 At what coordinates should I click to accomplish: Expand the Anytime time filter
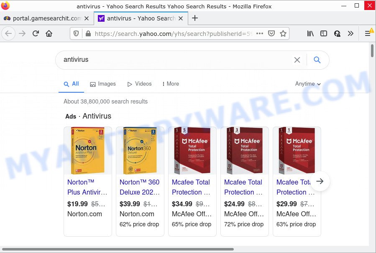tap(308, 84)
